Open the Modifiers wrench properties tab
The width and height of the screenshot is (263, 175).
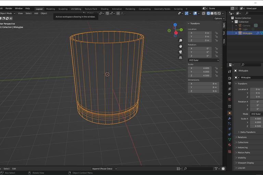click(230, 118)
